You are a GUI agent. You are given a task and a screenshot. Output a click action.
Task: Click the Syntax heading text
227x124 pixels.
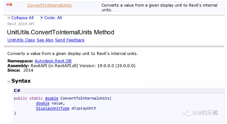21,81
